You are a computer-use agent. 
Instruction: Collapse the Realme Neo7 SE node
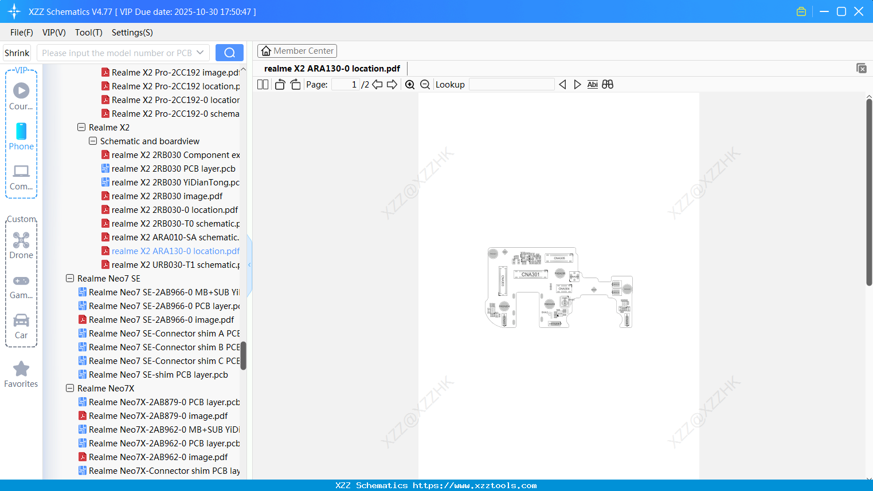pyautogui.click(x=70, y=278)
